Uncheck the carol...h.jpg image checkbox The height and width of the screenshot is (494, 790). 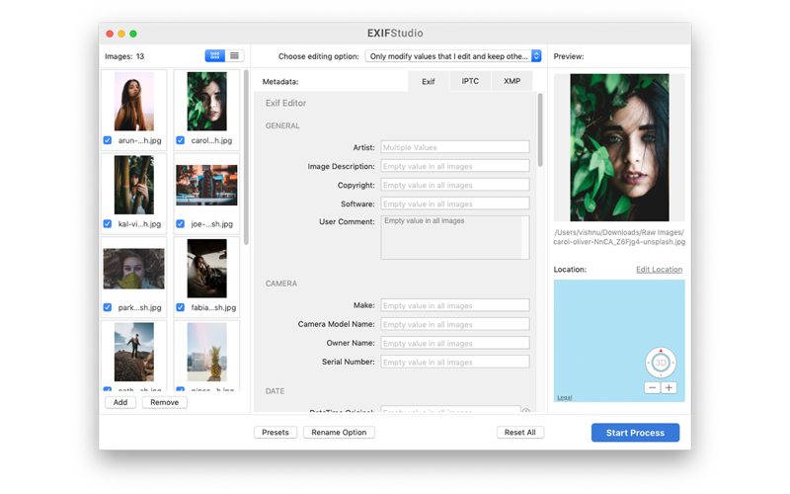coord(181,140)
